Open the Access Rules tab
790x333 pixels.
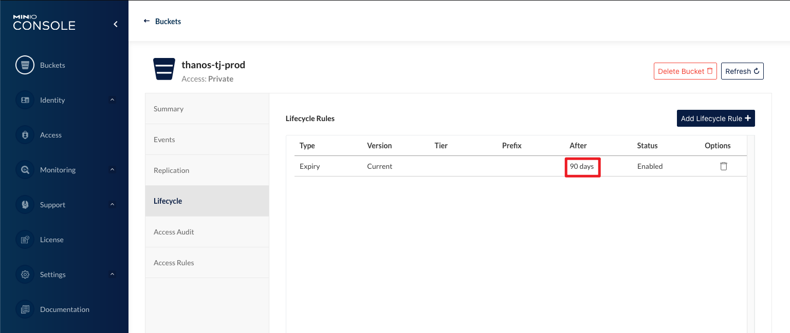pos(207,263)
